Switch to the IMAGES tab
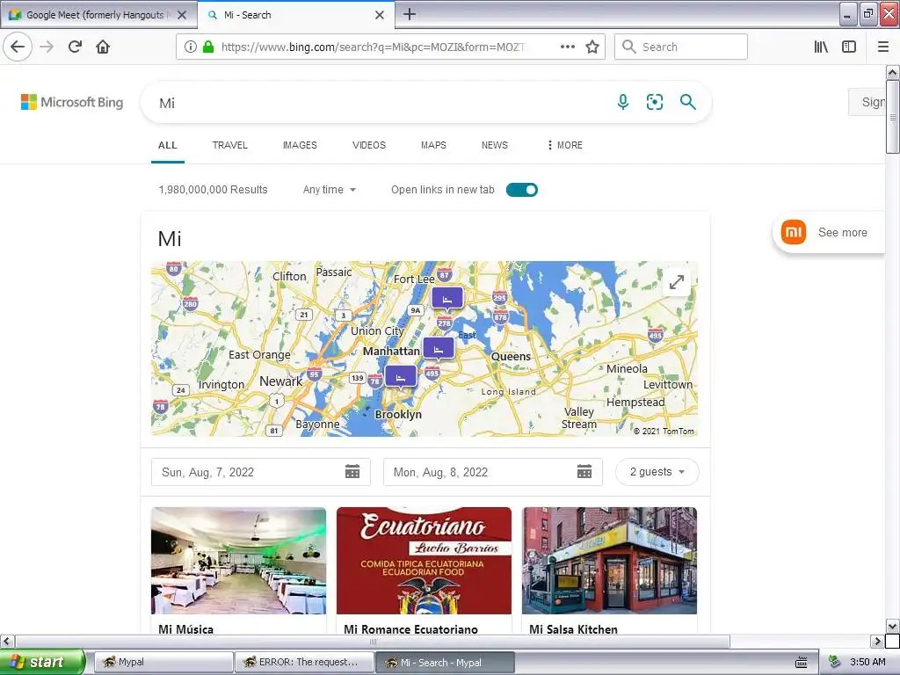 coord(300,145)
